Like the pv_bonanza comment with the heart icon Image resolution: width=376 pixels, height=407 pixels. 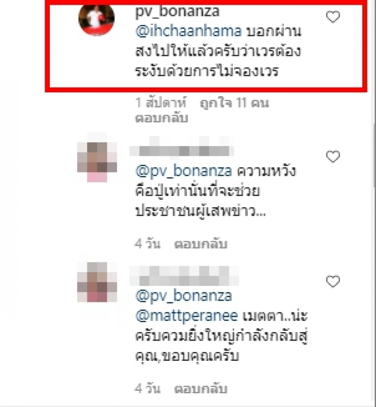333,17
